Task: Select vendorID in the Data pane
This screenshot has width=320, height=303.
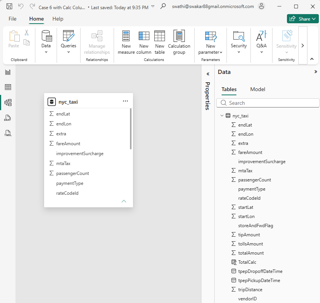Action: point(247,299)
